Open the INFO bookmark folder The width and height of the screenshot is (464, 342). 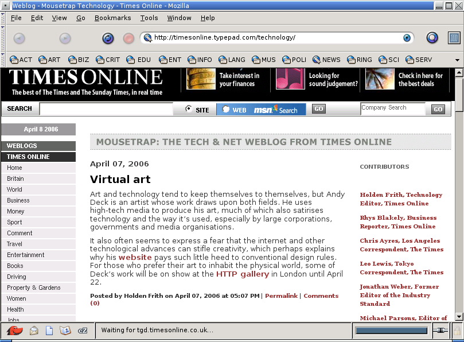point(200,60)
